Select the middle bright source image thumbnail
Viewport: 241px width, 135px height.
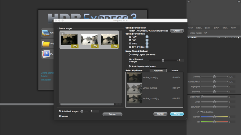[89, 40]
